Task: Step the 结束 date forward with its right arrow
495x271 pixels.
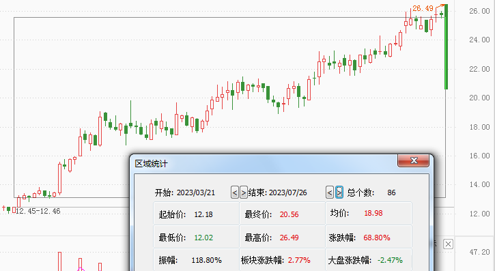Action: pyautogui.click(x=339, y=192)
